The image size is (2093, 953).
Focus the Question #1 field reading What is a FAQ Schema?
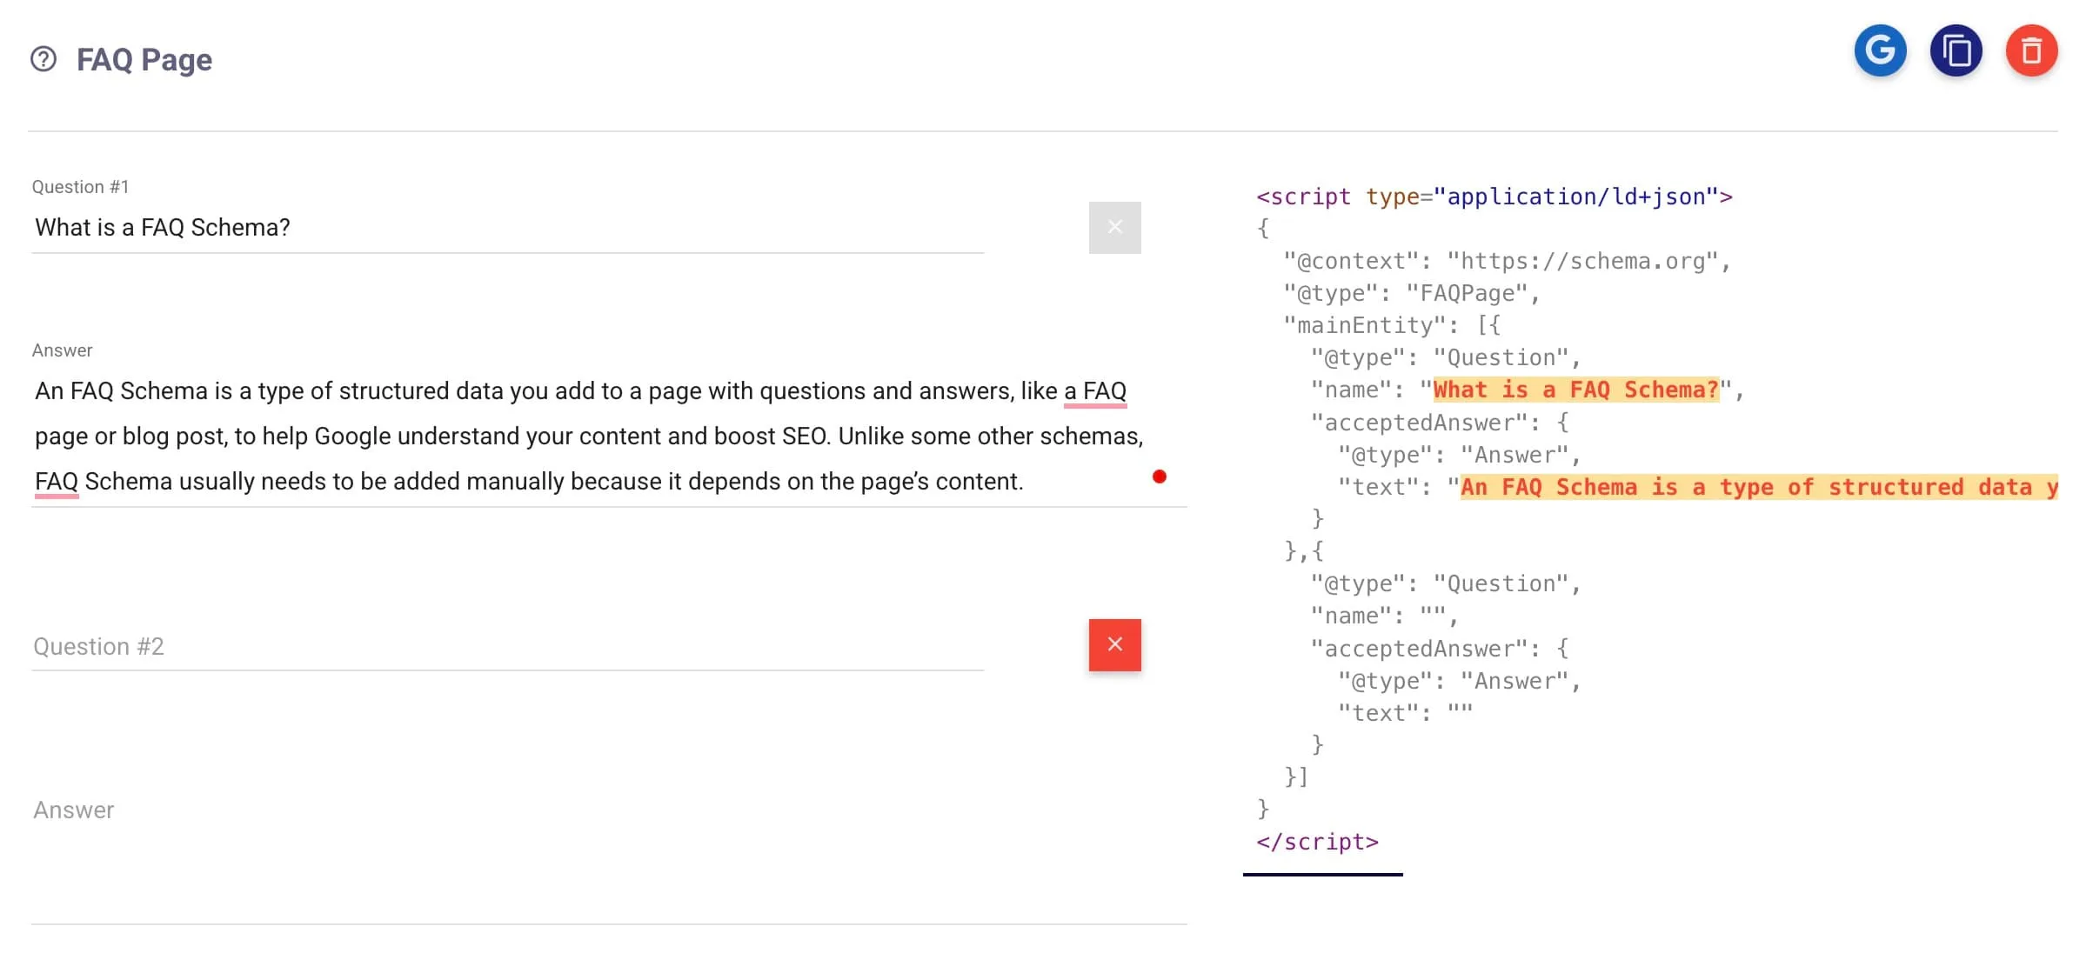[508, 228]
